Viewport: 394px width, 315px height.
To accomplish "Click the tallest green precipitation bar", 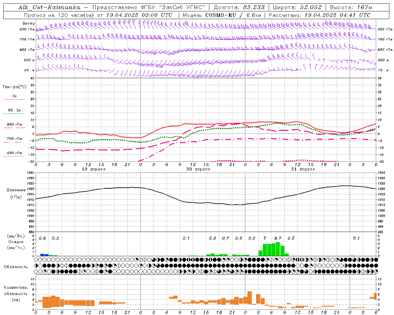I will [278, 249].
